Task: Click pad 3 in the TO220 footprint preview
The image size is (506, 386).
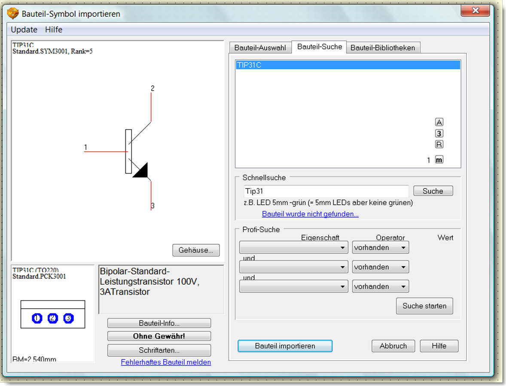Action: [68, 318]
